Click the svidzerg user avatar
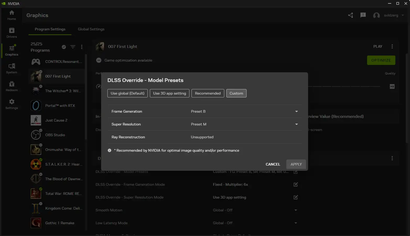Viewport: 410px width, 236px height. (376, 15)
